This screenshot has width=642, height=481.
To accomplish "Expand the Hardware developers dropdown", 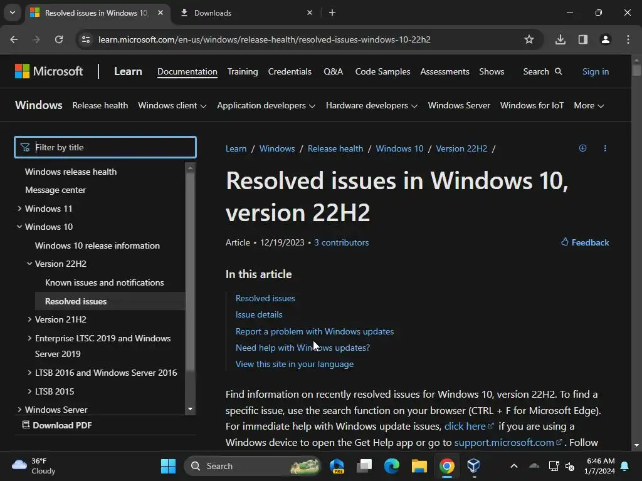I will pyautogui.click(x=372, y=105).
